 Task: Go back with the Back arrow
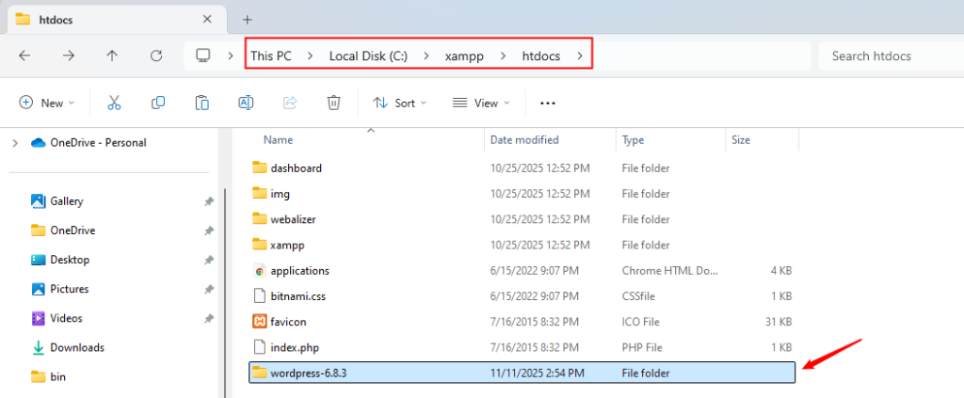coord(24,56)
